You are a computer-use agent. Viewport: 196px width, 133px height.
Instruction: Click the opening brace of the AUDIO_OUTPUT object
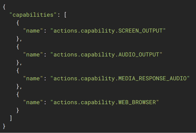coord(18,46)
